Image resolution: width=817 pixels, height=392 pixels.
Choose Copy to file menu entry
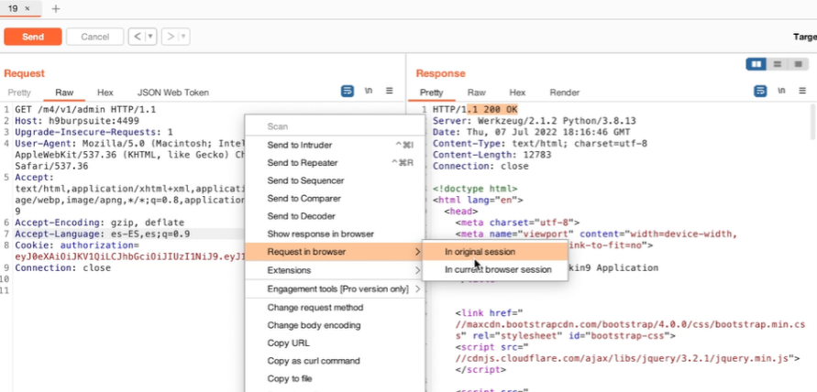335,378
